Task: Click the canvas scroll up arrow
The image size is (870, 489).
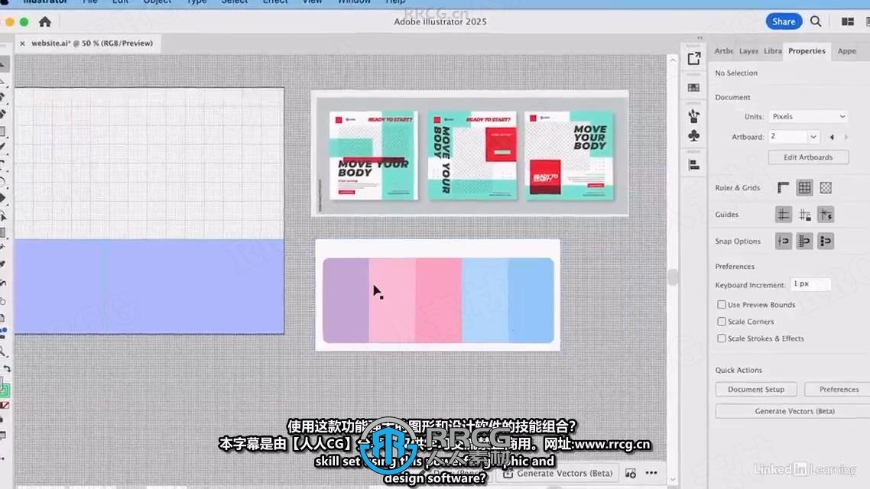Action: coord(673,60)
